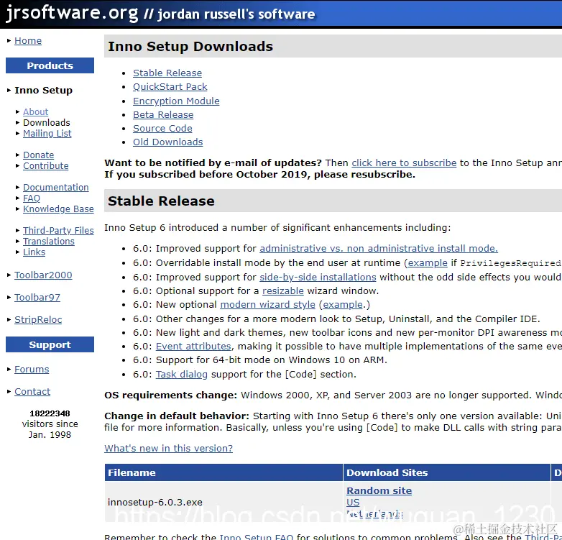Open the Toolbar2000 product link
The image size is (562, 540).
click(43, 275)
